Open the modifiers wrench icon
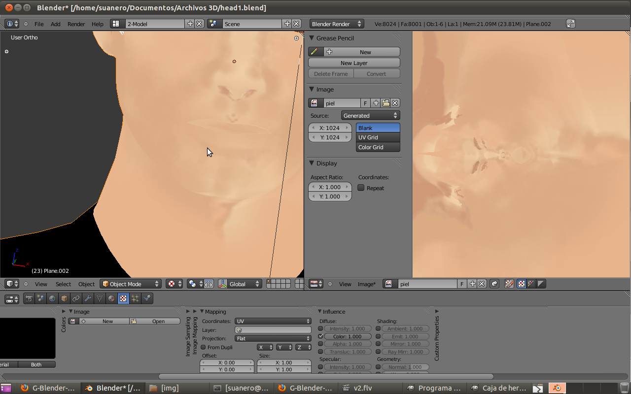631x394 pixels. point(88,298)
